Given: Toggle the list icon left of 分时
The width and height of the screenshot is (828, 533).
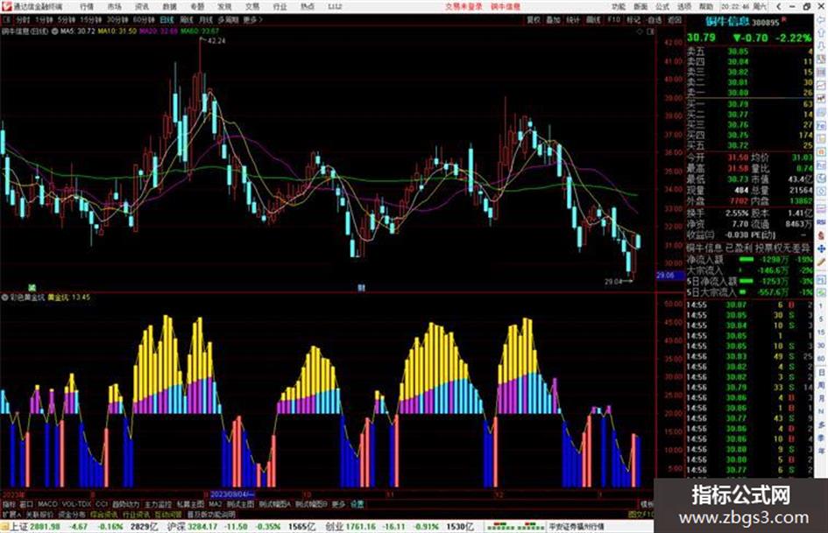Looking at the screenshot, I should (7, 19).
